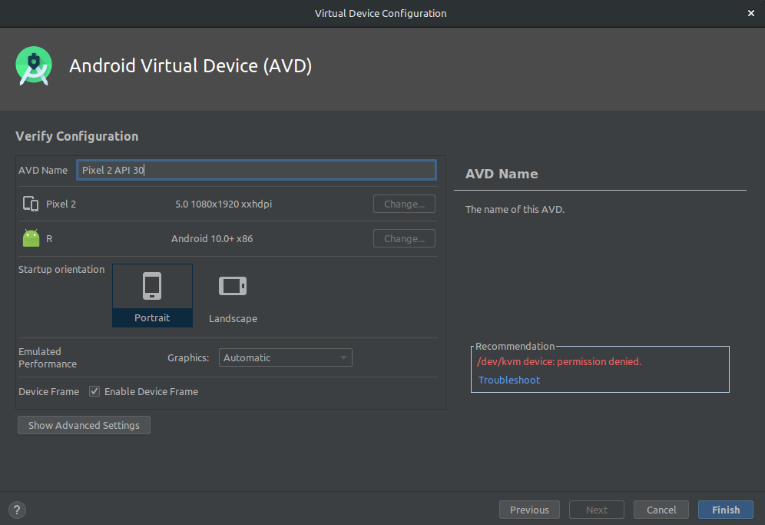Open the Graphics Automatic dropdown
The width and height of the screenshot is (765, 525).
[286, 357]
